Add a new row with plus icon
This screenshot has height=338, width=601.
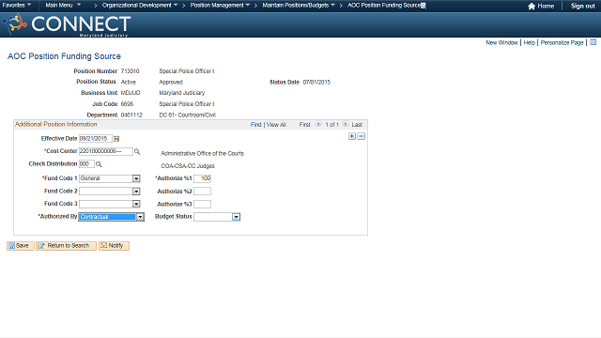(352, 136)
